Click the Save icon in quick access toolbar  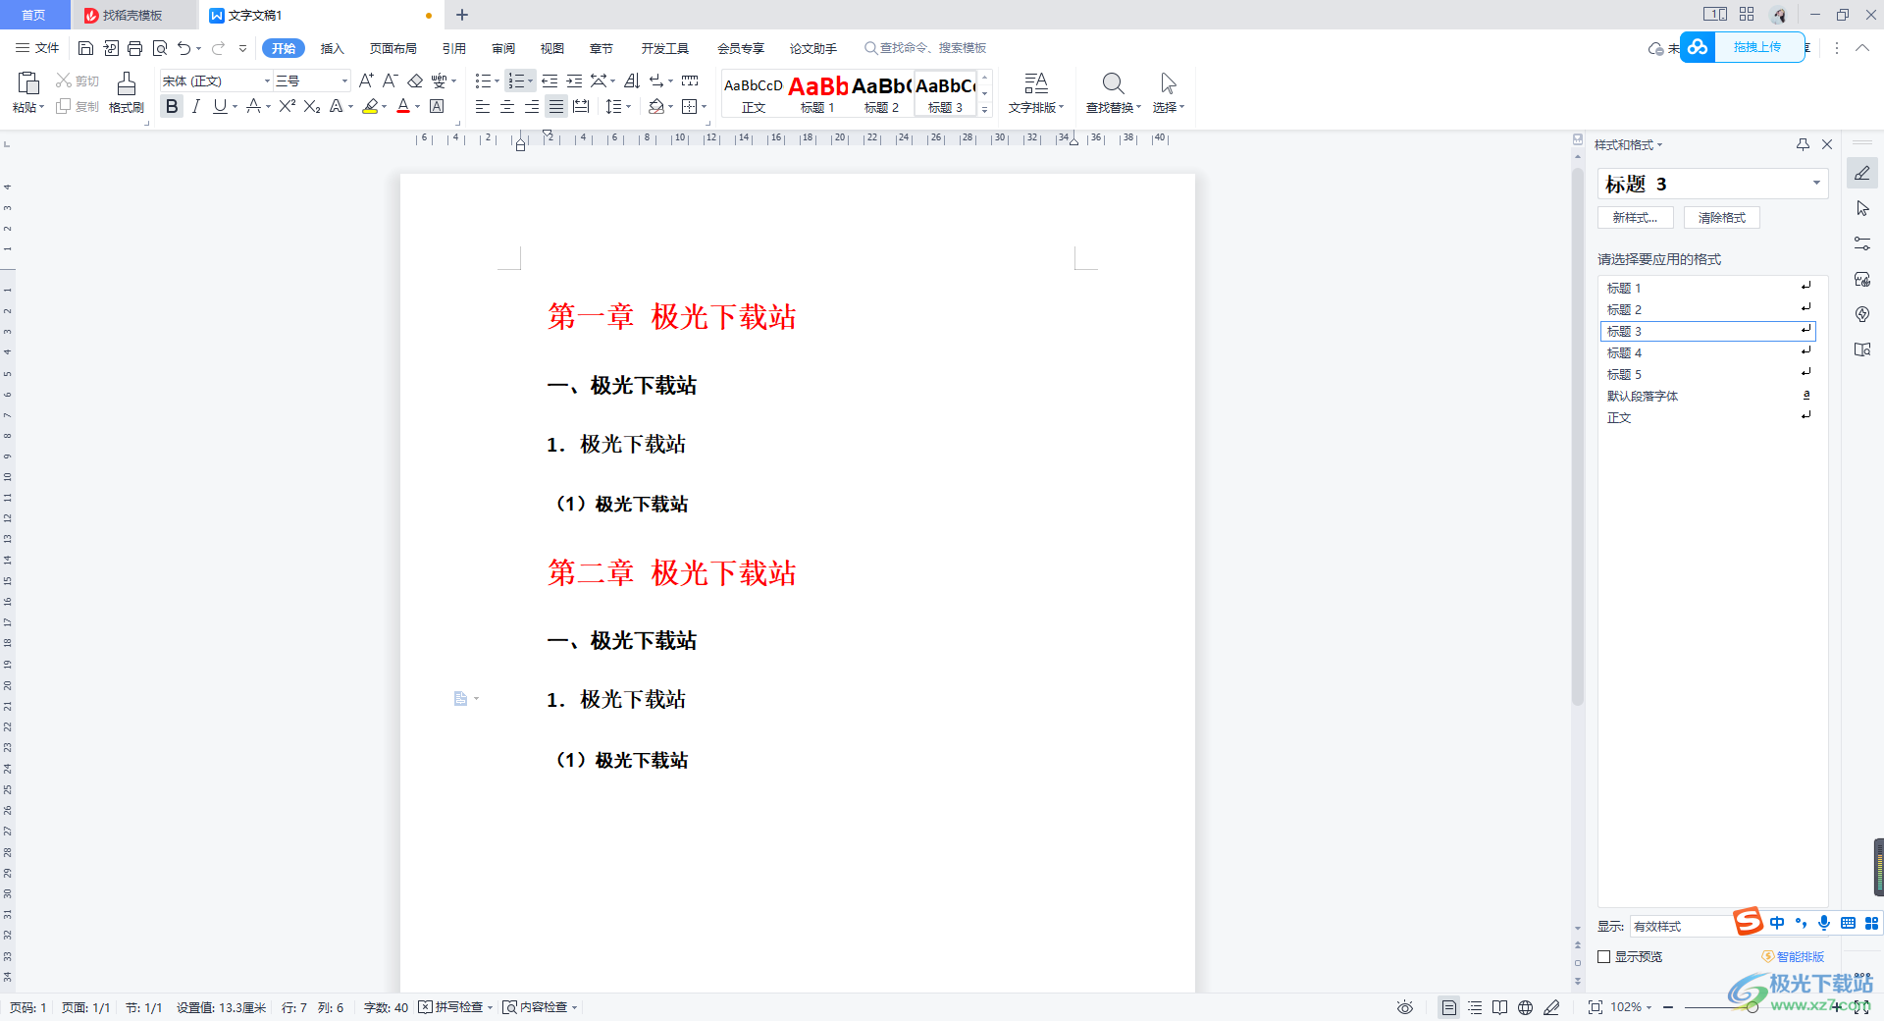(85, 48)
